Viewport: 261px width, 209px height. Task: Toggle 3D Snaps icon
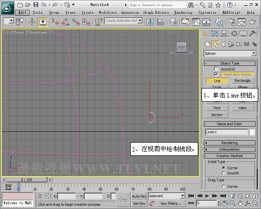tap(55, 22)
